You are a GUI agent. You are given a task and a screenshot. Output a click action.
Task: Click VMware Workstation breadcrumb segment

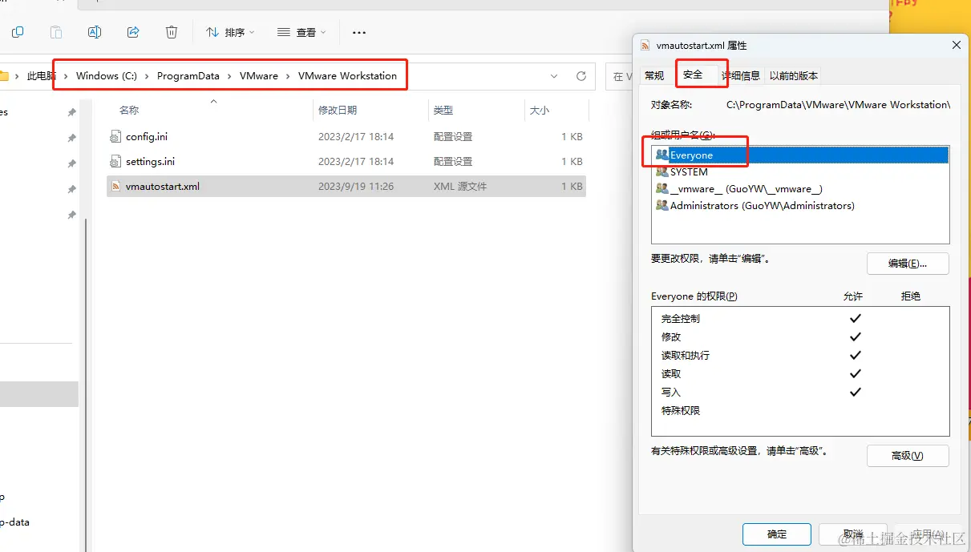click(x=347, y=76)
